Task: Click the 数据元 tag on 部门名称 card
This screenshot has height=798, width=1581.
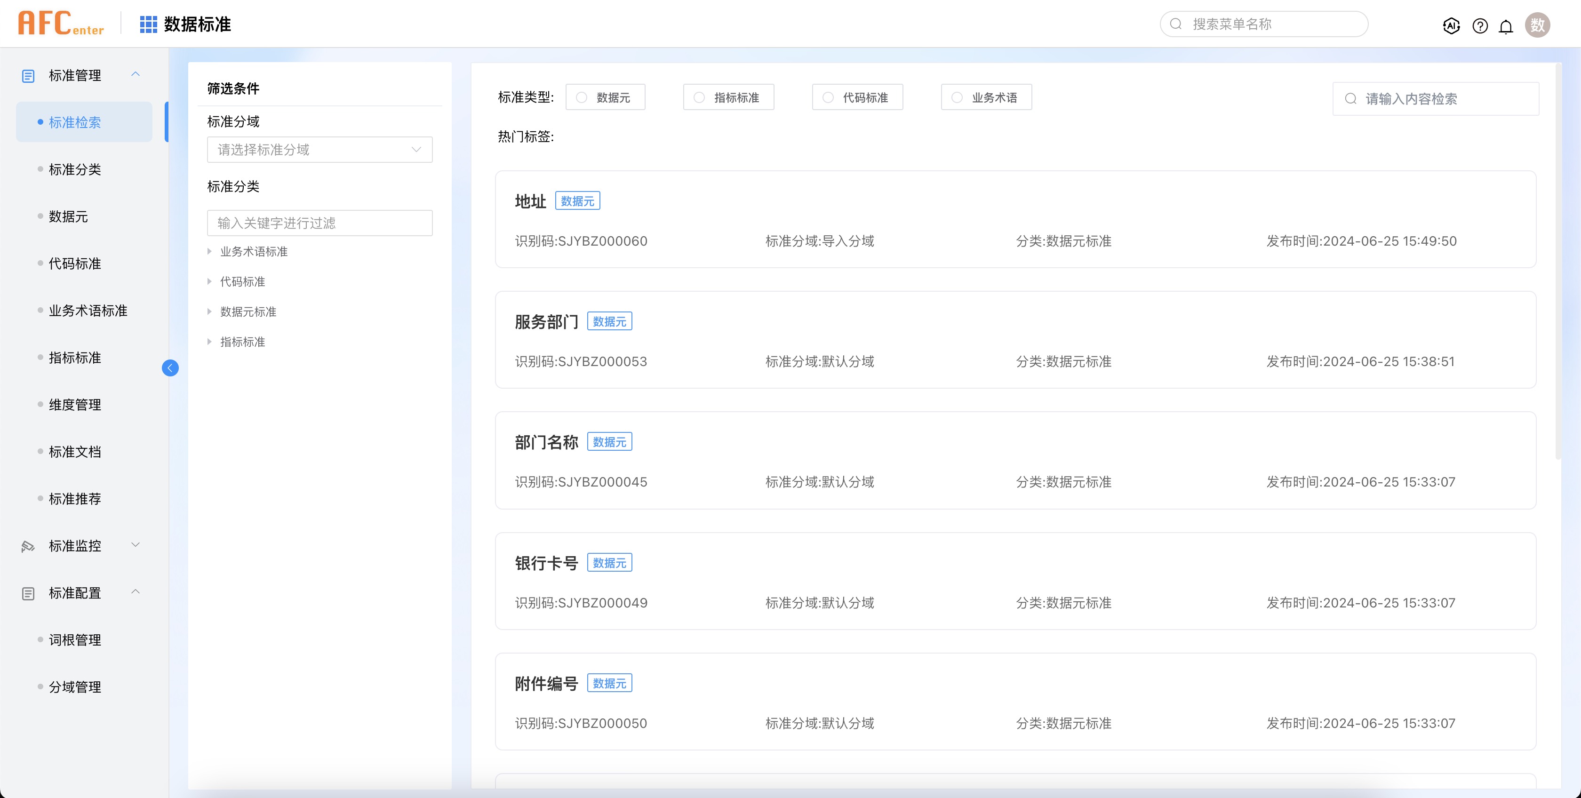Action: (x=609, y=441)
